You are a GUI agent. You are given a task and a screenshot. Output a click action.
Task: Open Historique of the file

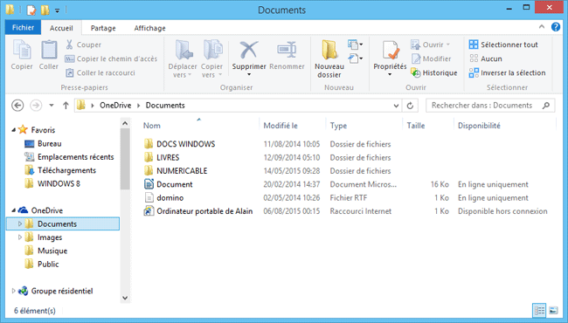pyautogui.click(x=434, y=72)
